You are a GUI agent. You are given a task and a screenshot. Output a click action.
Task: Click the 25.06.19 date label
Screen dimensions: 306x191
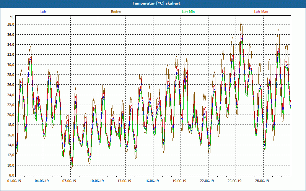click(x=234, y=181)
